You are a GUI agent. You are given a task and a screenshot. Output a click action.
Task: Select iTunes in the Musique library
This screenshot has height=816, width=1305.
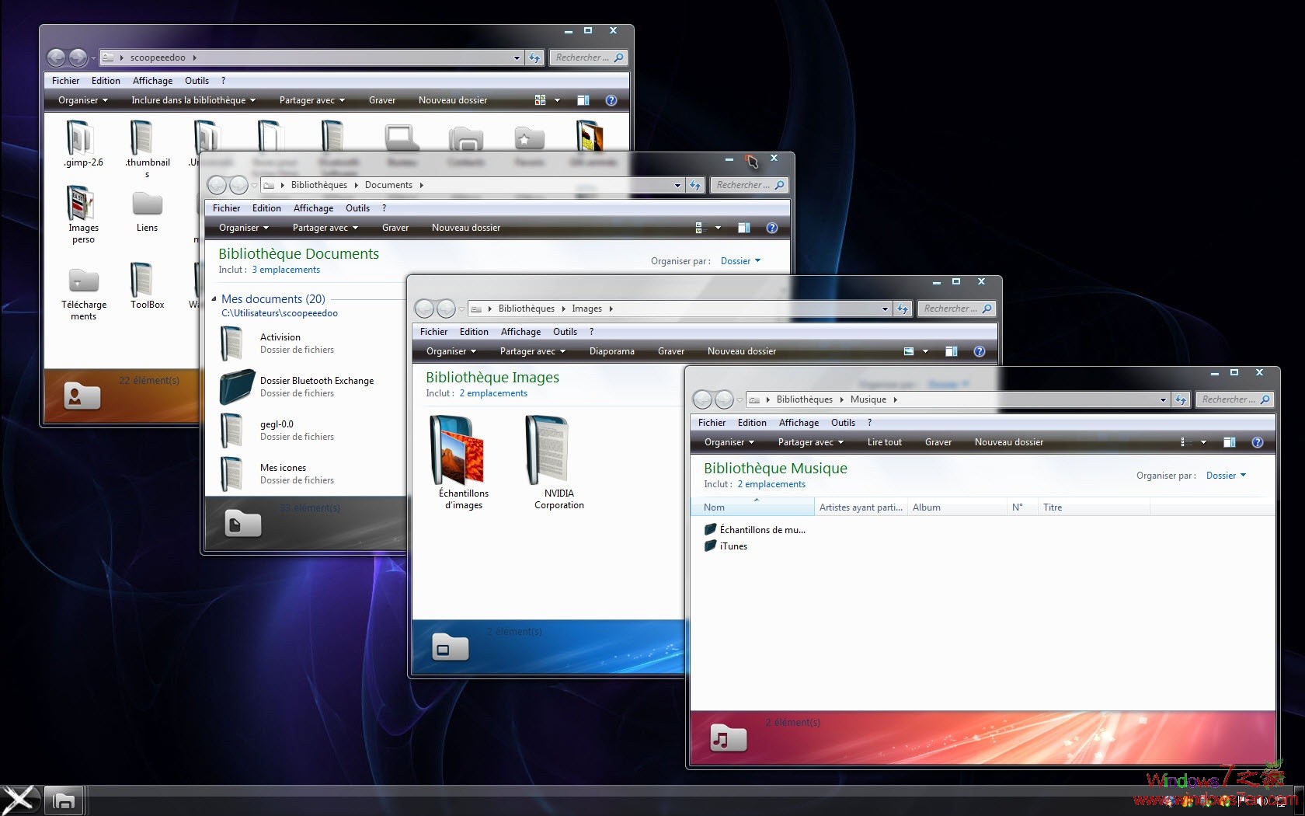coord(733,546)
